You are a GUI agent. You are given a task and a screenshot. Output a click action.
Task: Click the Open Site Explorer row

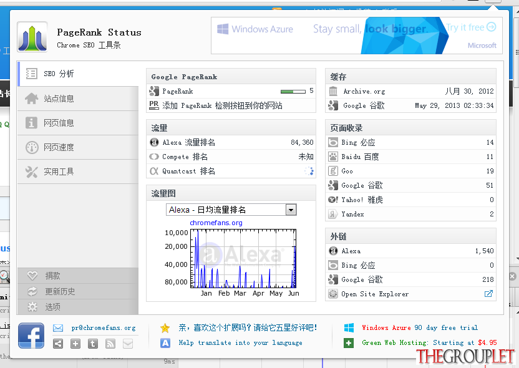tap(410, 294)
